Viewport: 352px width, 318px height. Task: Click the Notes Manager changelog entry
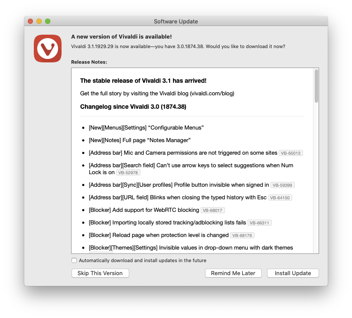(x=140, y=140)
